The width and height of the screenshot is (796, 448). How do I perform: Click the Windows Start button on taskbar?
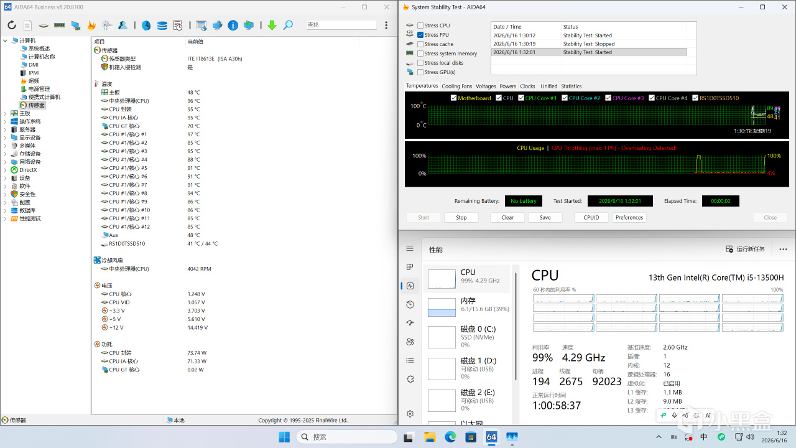(x=284, y=437)
